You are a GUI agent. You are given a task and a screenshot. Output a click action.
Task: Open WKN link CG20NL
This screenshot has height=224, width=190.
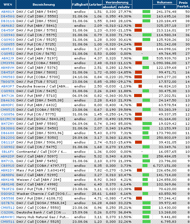point(8,212)
